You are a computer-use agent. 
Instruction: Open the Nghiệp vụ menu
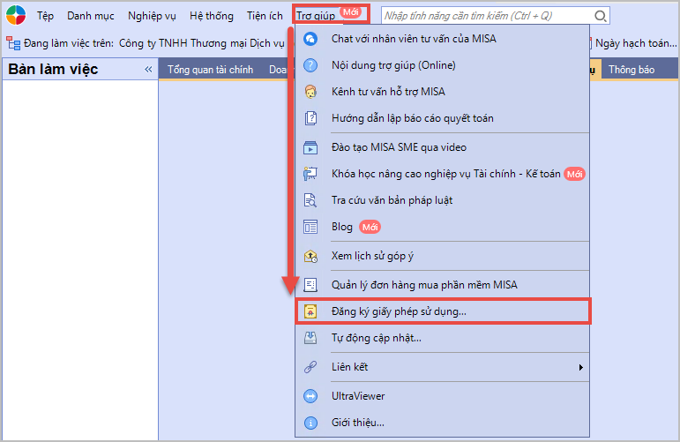click(152, 16)
